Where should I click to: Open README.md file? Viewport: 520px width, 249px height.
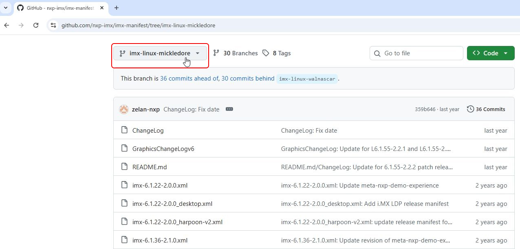150,167
